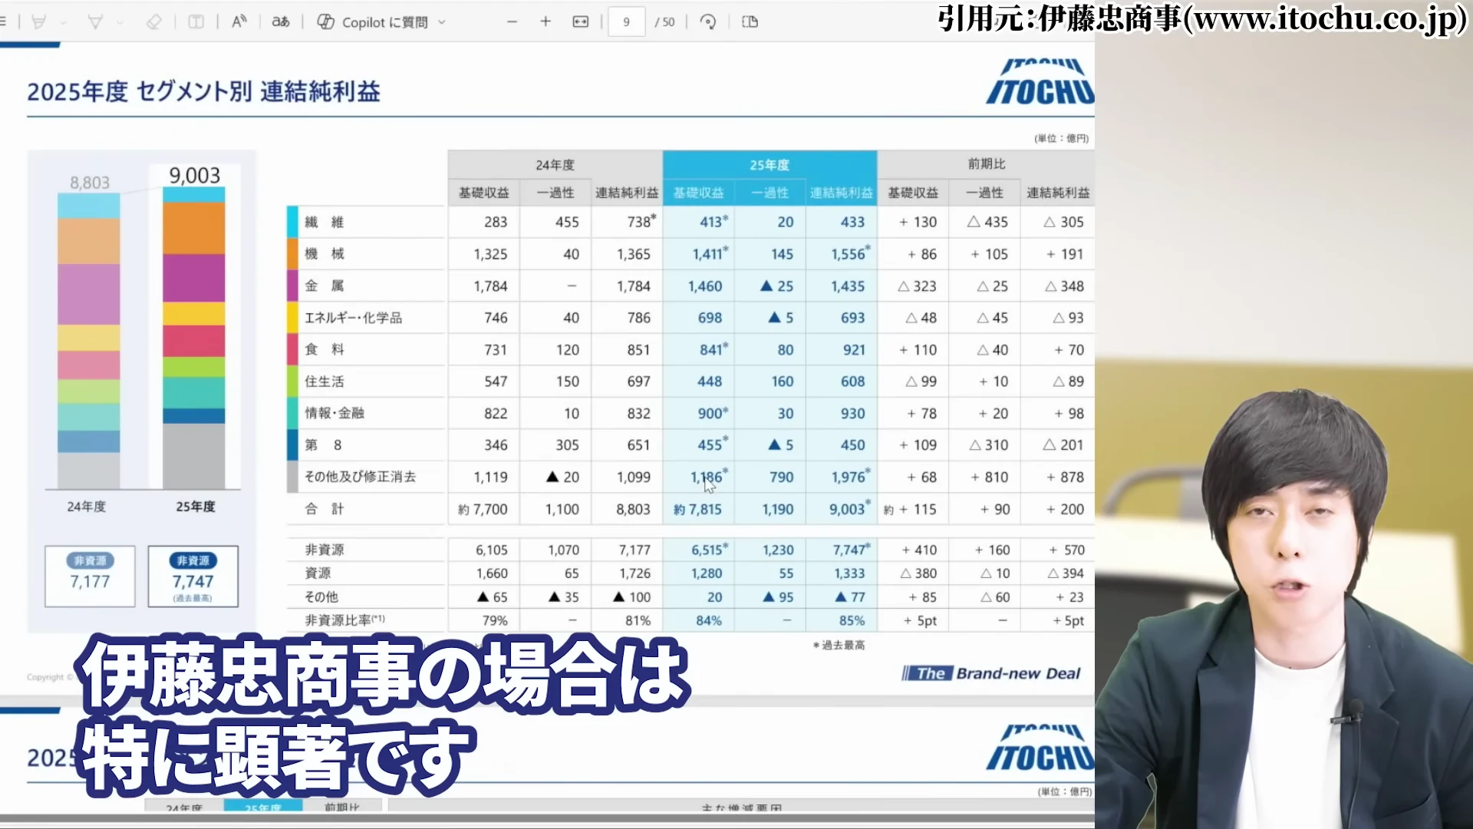Screen dimensions: 1473x829
Task: Click the 8,803 total above the 24年度 bar
Action: pos(90,183)
